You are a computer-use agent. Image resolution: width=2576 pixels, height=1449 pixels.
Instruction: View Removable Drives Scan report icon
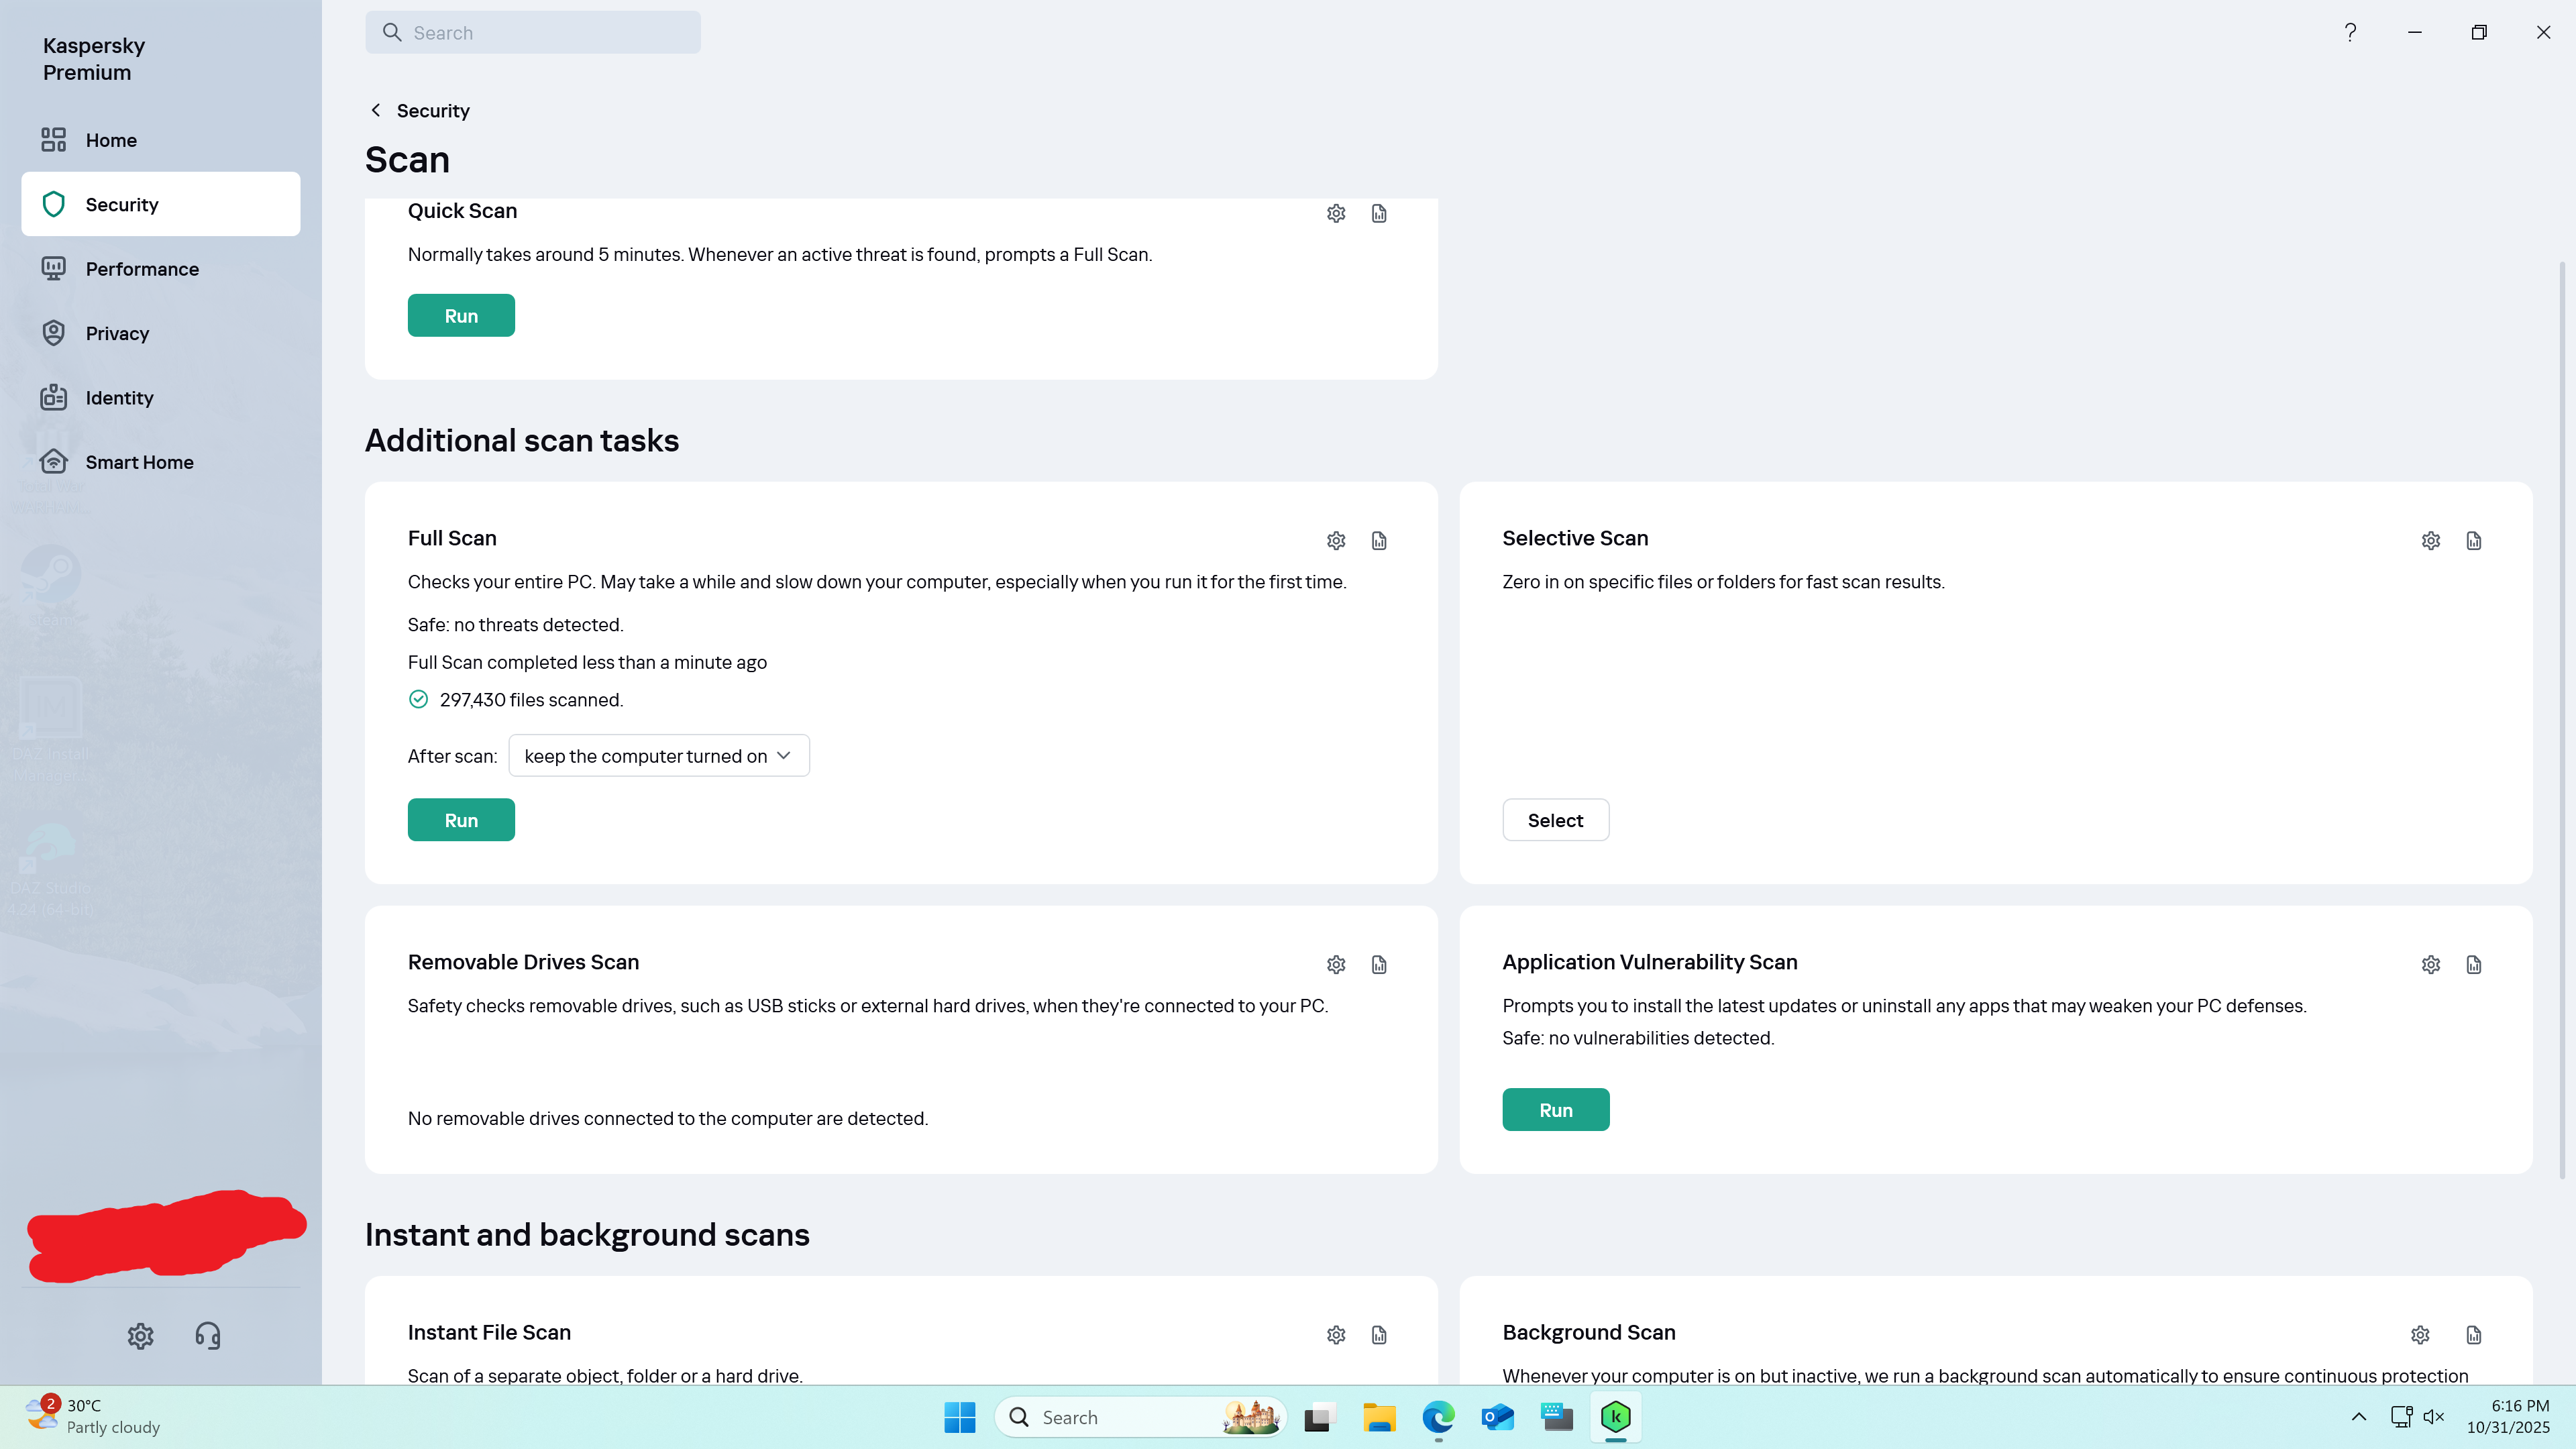pos(1379,965)
